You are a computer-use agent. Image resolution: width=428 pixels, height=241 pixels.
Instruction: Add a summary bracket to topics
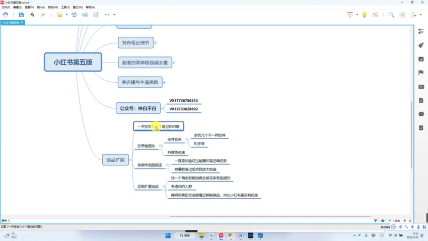[x=96, y=15]
